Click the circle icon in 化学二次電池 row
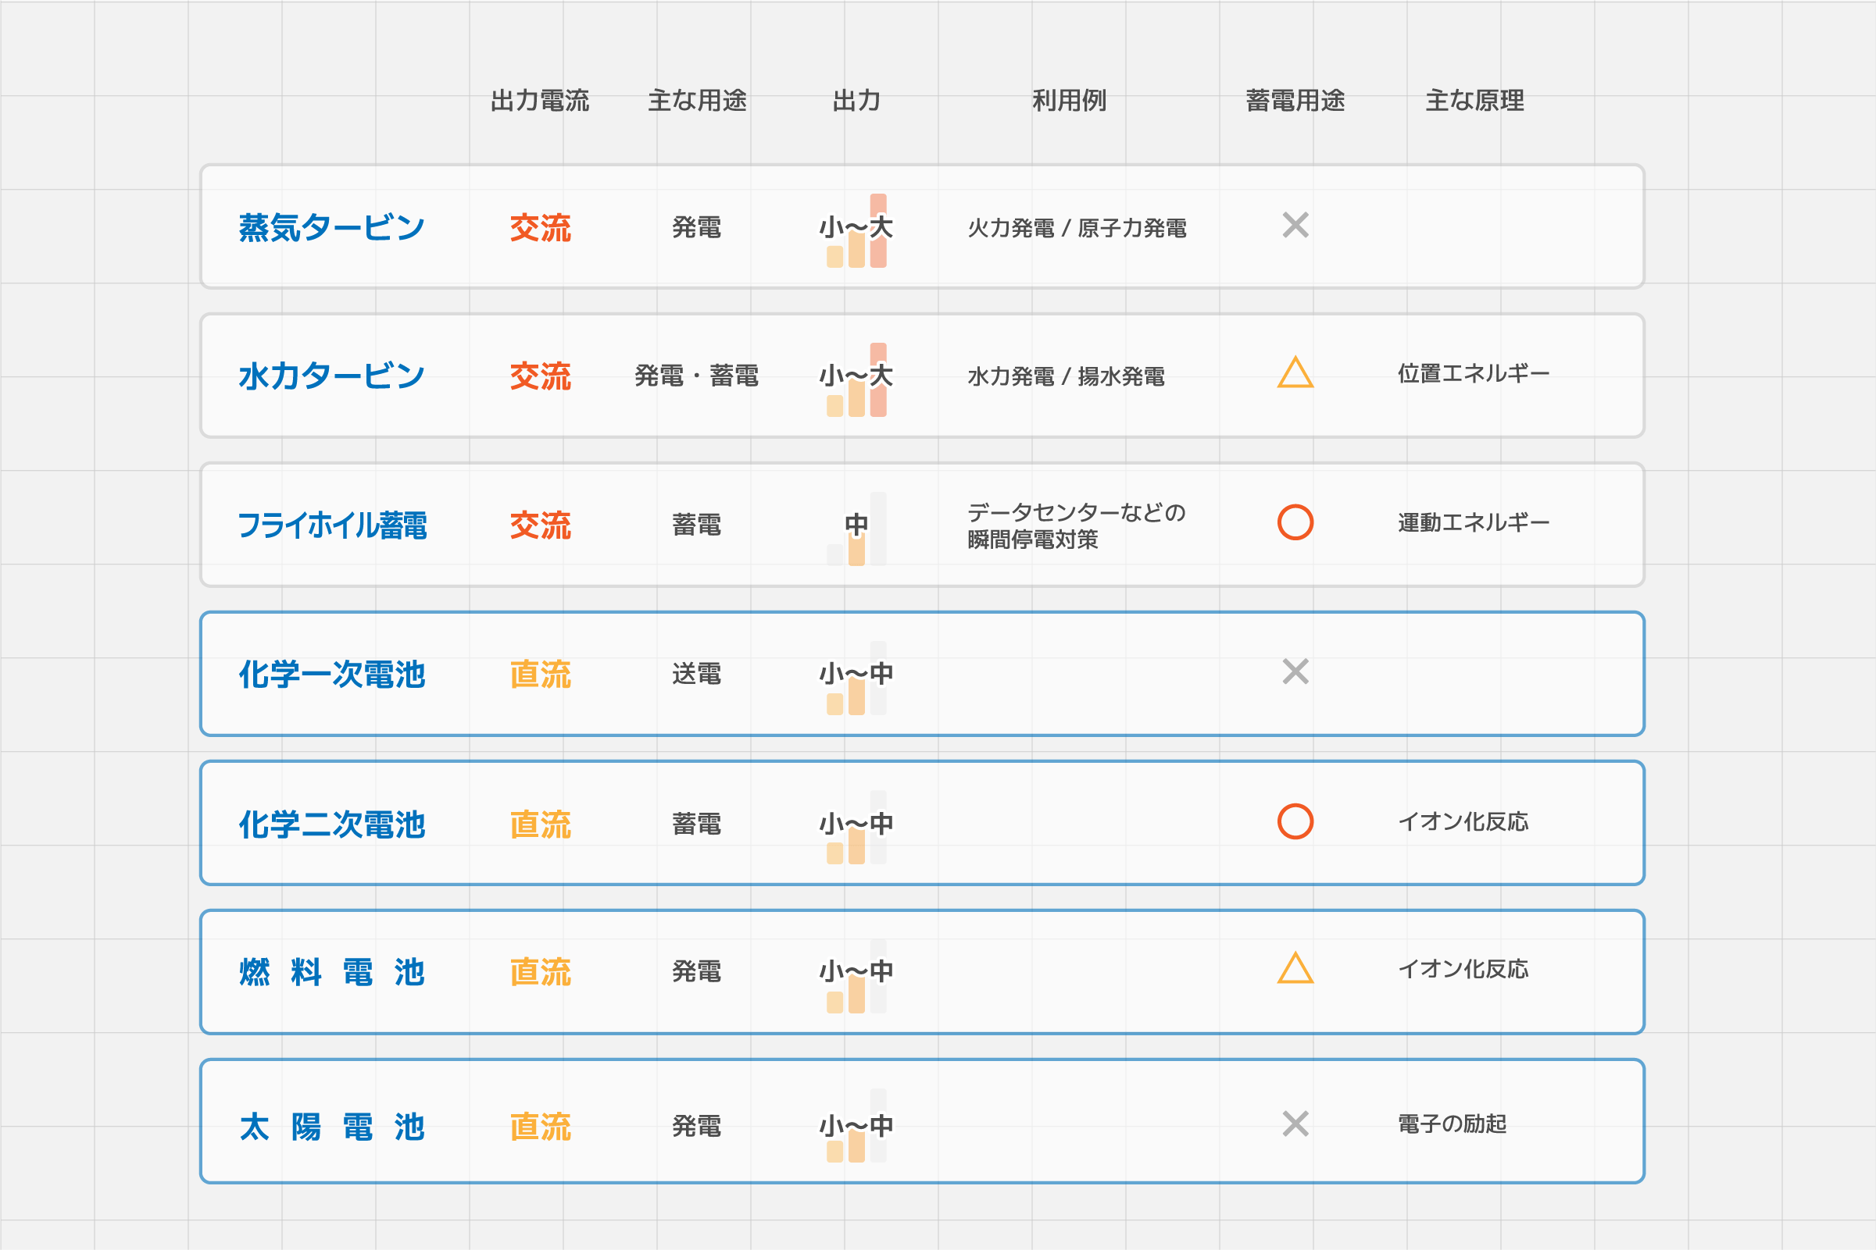This screenshot has height=1250, width=1876. click(1295, 821)
